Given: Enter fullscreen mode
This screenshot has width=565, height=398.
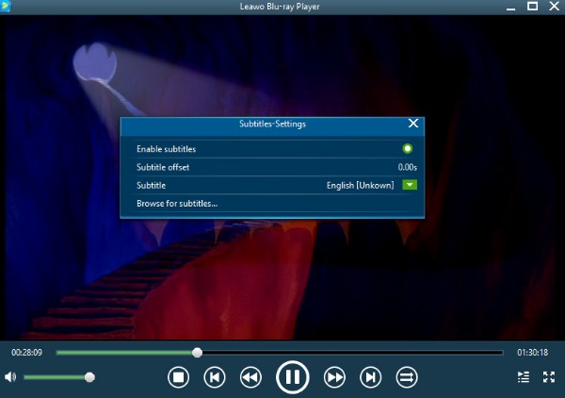Looking at the screenshot, I should (549, 377).
